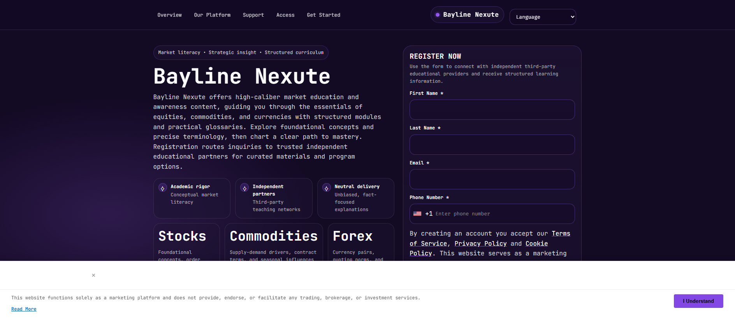Select the Support nav item
735x318 pixels.
tap(253, 15)
